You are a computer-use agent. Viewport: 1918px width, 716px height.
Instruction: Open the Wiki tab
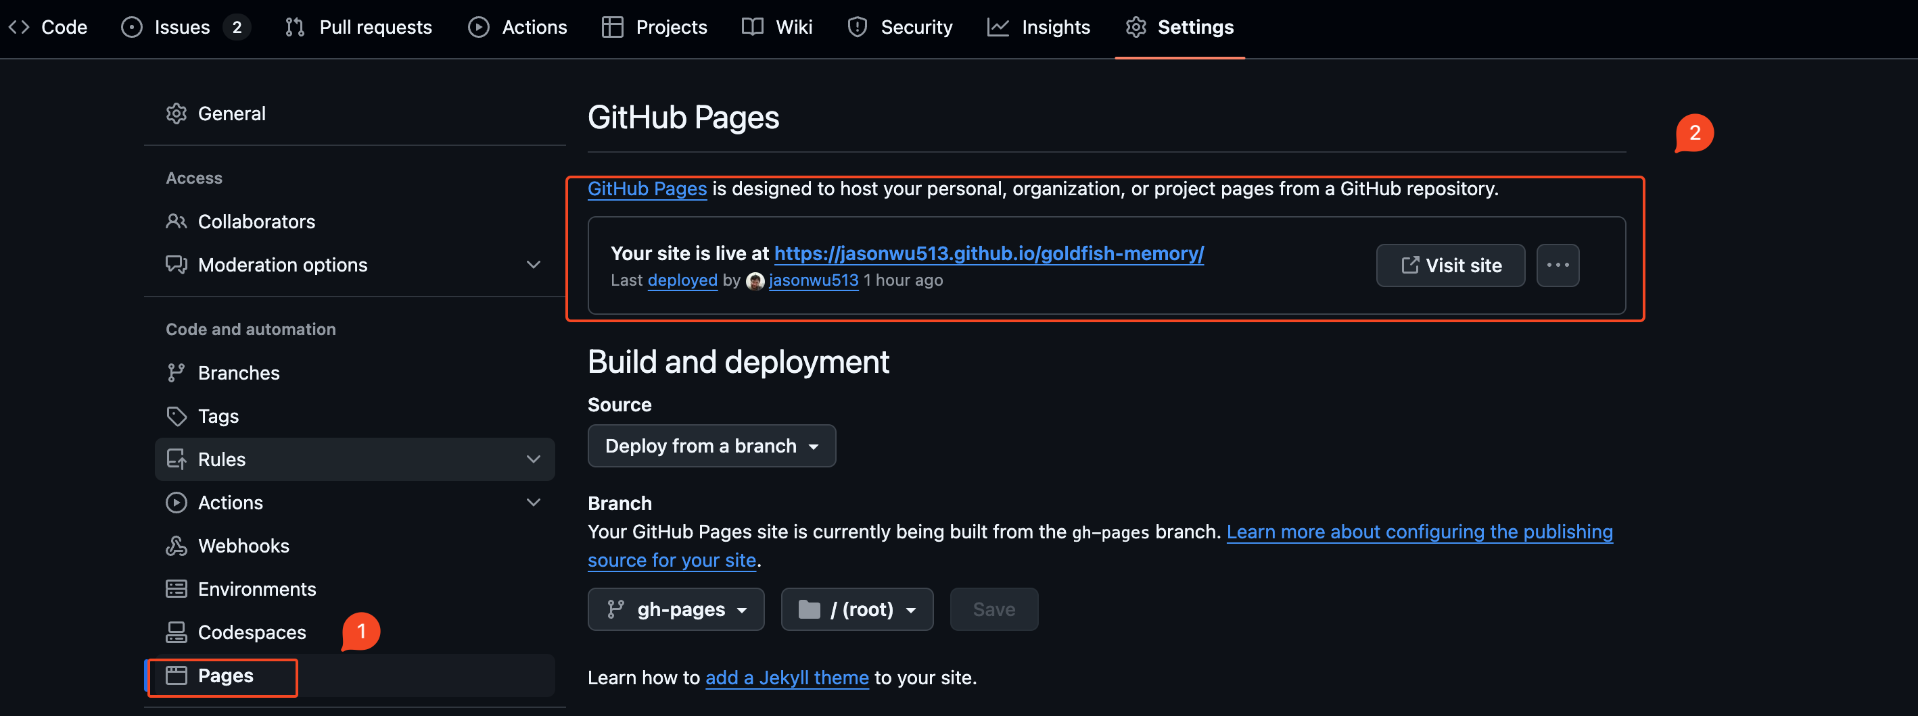click(776, 28)
